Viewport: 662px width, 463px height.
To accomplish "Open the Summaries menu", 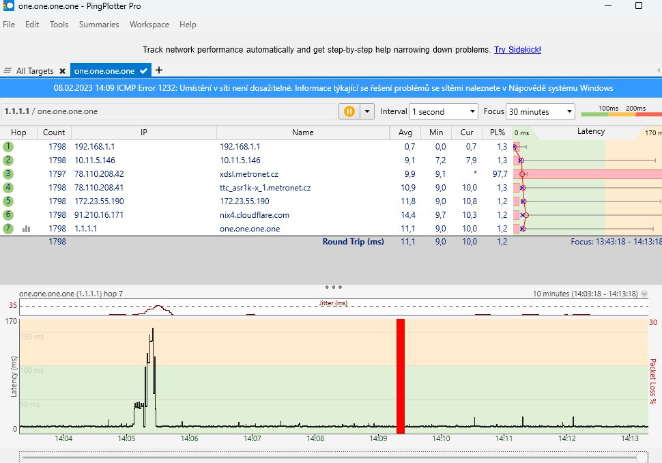I will tap(99, 25).
